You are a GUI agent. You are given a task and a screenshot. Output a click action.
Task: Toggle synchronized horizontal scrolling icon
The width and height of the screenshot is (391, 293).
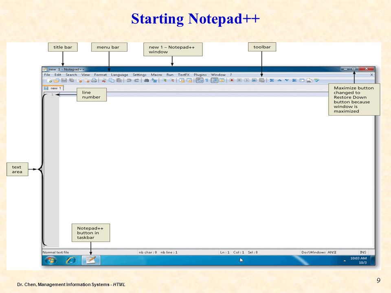[189, 81]
